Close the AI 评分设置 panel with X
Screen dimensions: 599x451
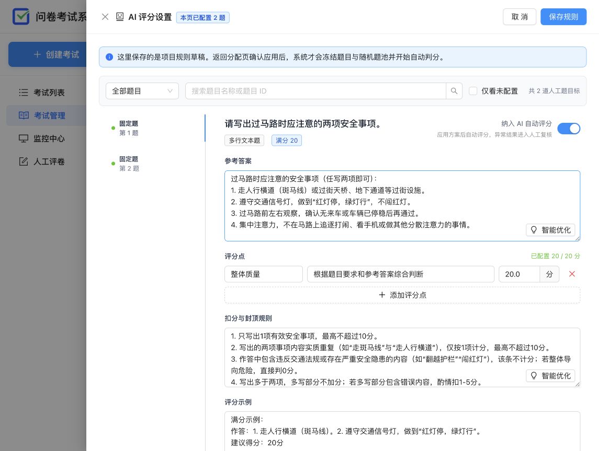(x=105, y=17)
